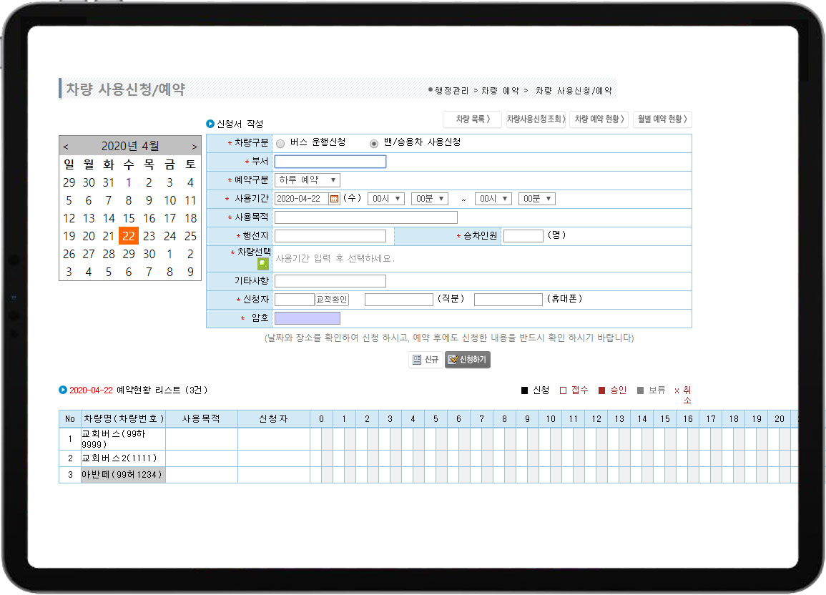Select the 버스 운행신청 radio button
Screen dimensions: 826x595
click(x=280, y=143)
